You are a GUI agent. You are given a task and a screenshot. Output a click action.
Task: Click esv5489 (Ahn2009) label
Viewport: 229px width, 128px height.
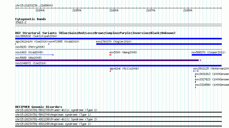[29, 58]
